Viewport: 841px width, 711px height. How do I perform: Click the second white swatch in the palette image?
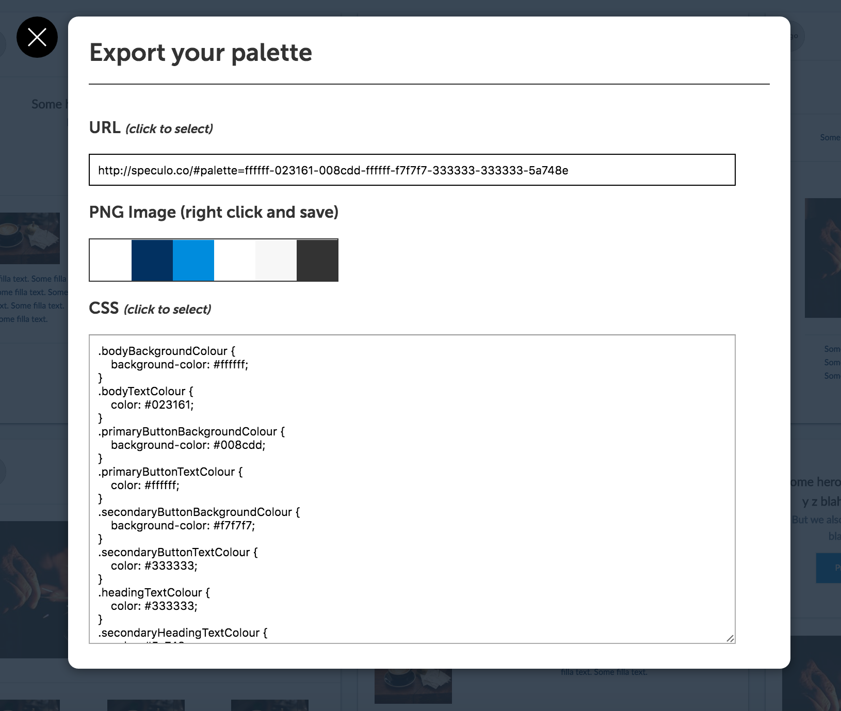coord(235,260)
